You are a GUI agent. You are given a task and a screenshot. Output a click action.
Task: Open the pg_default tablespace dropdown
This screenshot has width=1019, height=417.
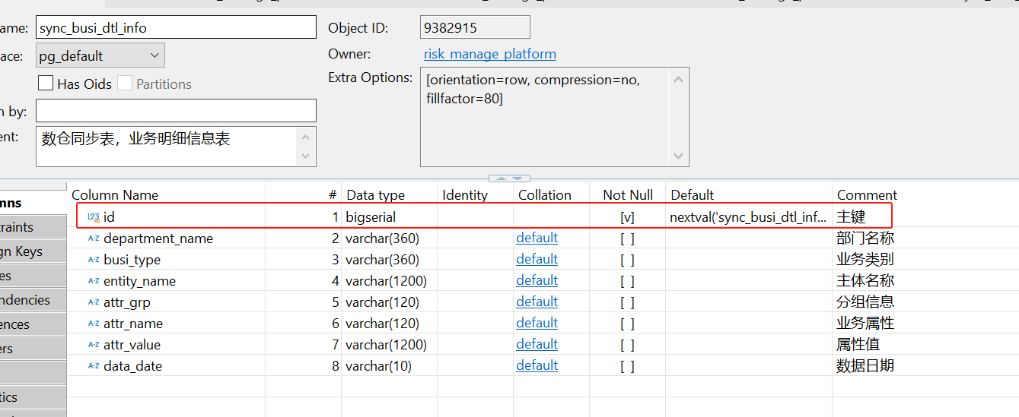click(154, 55)
